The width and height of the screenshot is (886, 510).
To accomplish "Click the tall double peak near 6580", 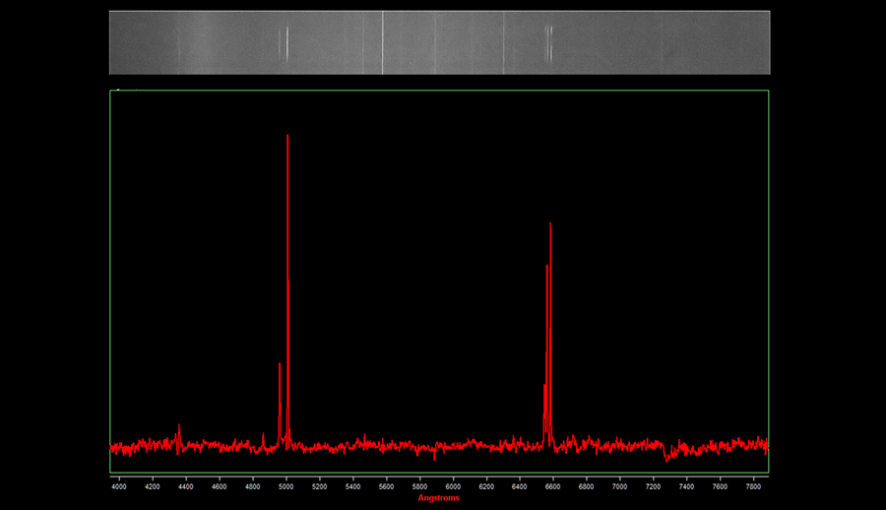I will (x=550, y=228).
